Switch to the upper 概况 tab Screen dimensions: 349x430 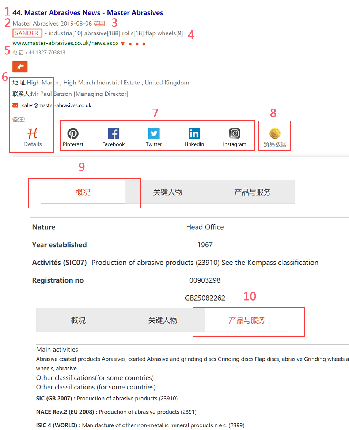click(83, 192)
